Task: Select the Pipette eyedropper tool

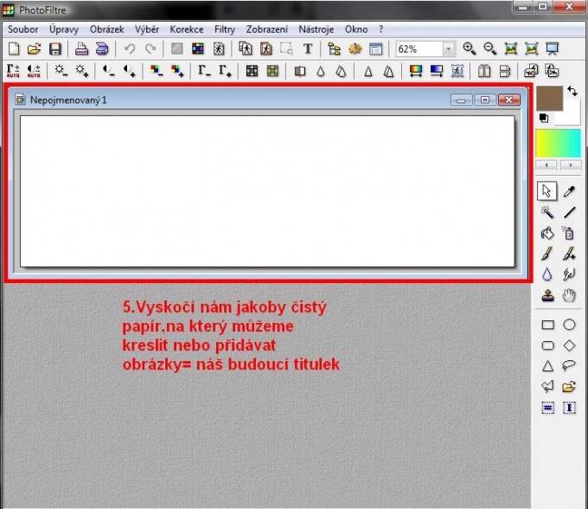Action: point(569,191)
